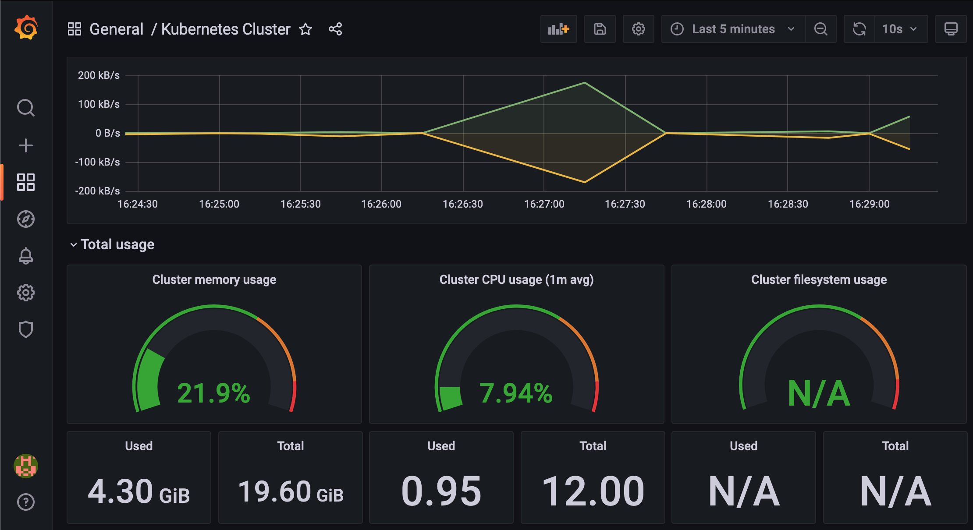Toggle the share dashboard icon
The height and width of the screenshot is (530, 973).
[335, 29]
